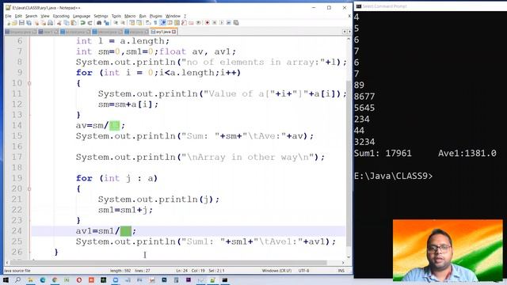Screen dimensions: 507x285
Task: Collapse the code fold at line 20
Action: click(29, 188)
